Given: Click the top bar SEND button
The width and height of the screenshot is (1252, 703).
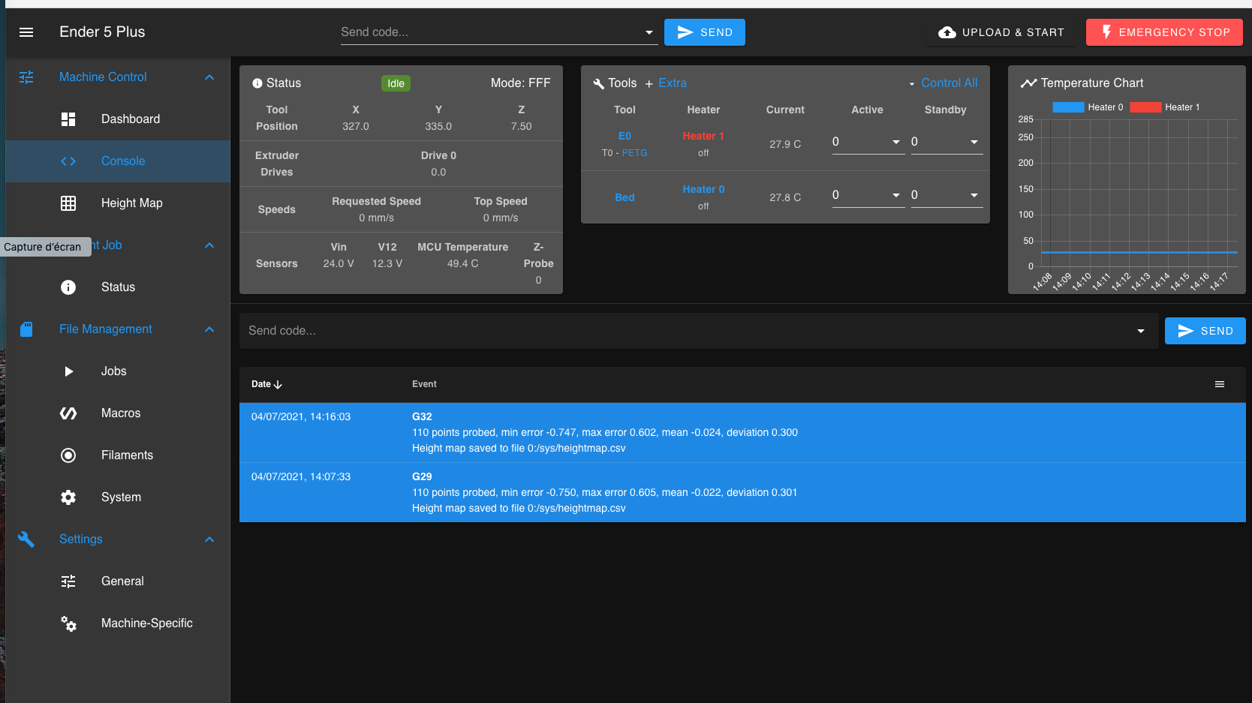Looking at the screenshot, I should pyautogui.click(x=705, y=32).
